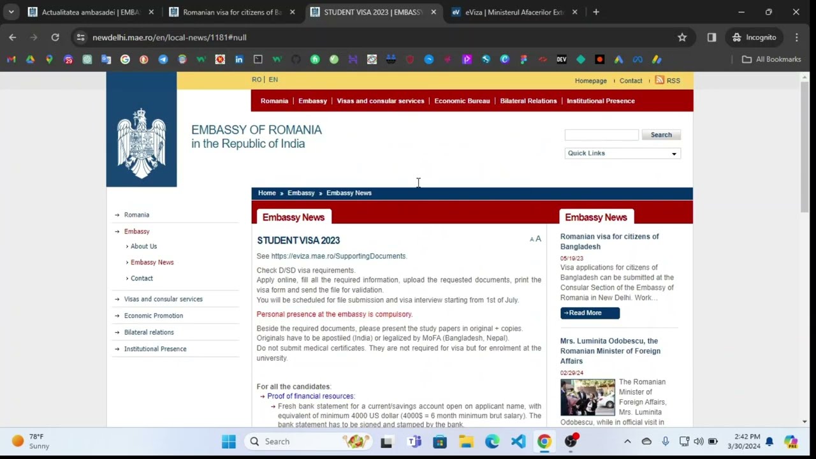Open the Google Maps bookmark icon

pos(49,59)
